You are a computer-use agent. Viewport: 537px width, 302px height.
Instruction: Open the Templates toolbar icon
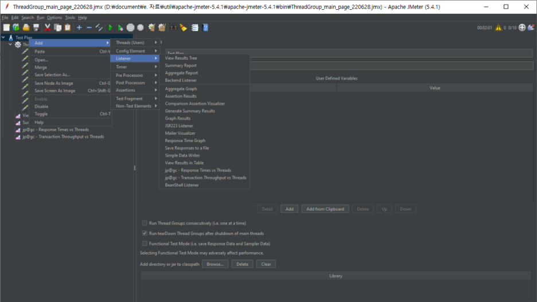point(16,28)
